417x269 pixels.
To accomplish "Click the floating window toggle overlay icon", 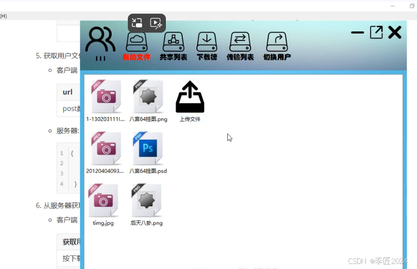I will 137,23.
